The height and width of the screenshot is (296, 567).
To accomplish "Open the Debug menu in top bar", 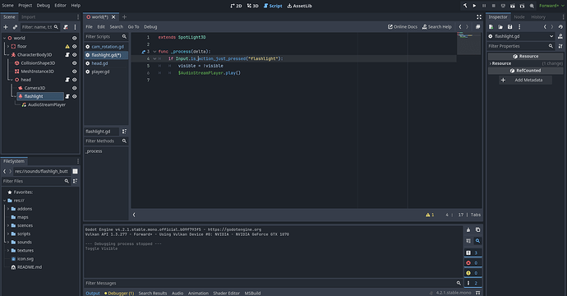I will (43, 6).
